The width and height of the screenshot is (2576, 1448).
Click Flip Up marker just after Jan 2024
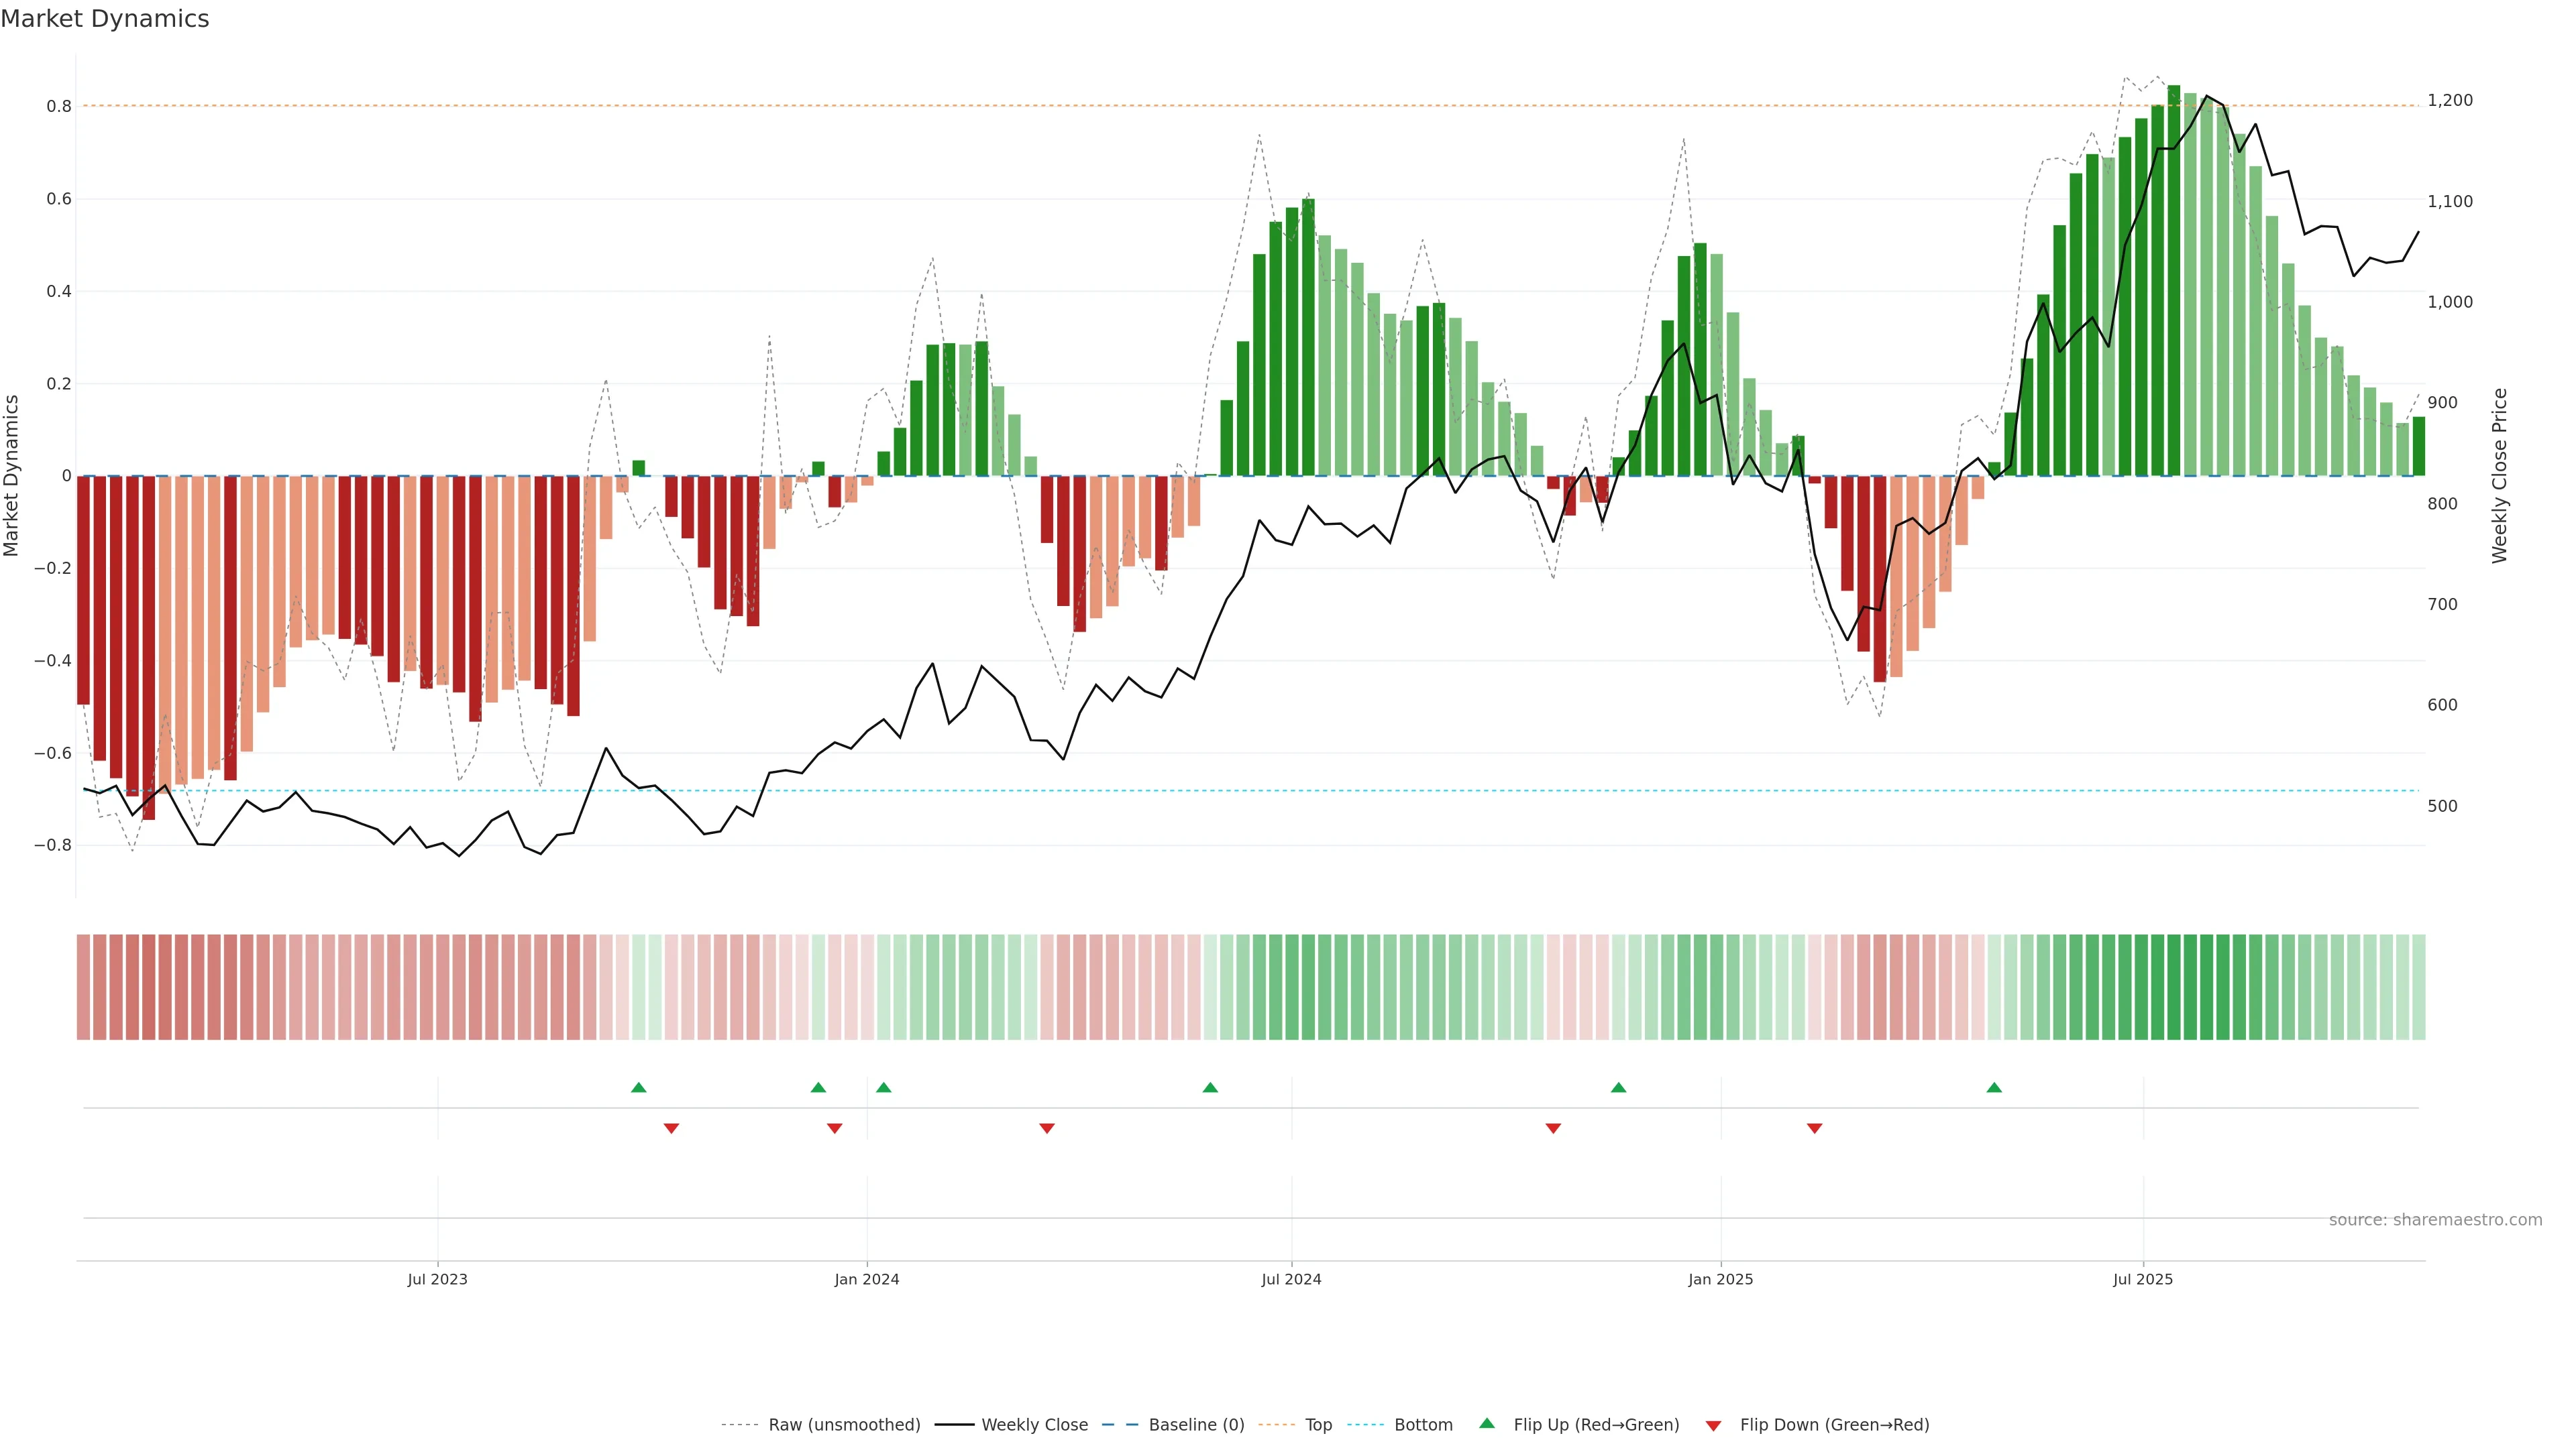(883, 1087)
